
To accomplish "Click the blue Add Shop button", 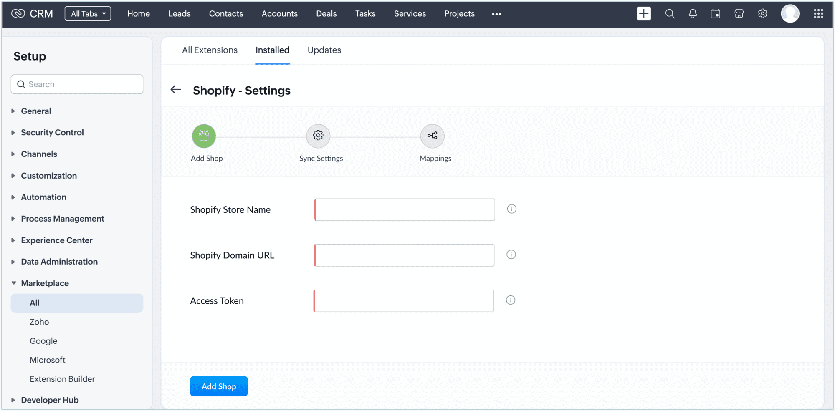I will (219, 386).
